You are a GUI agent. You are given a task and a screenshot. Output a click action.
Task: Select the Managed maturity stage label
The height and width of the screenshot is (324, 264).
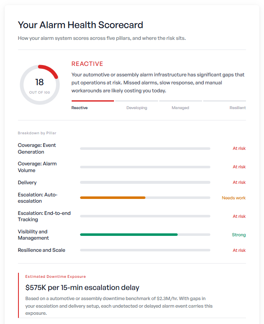(180, 108)
